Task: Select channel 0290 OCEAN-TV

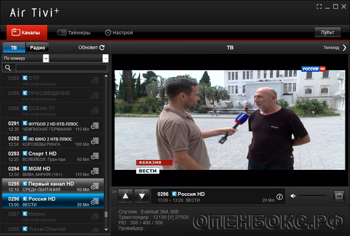Action: pyautogui.click(x=53, y=111)
